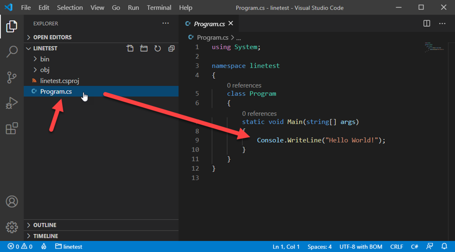The height and width of the screenshot is (252, 455).
Task: Open the Search view in activity bar
Action: tap(12, 52)
